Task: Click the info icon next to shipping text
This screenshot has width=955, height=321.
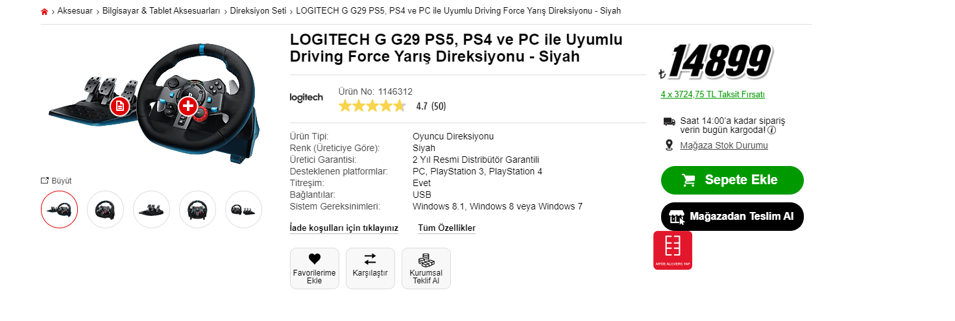Action: point(772,130)
